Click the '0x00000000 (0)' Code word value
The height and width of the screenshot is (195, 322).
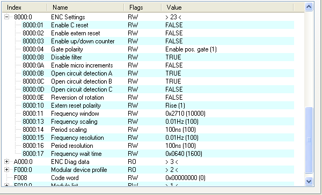point(186,178)
